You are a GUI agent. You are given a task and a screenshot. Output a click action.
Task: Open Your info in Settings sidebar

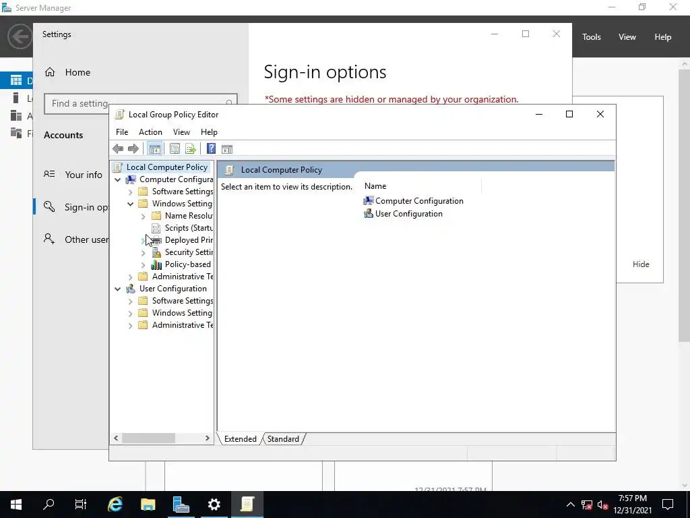(73, 175)
